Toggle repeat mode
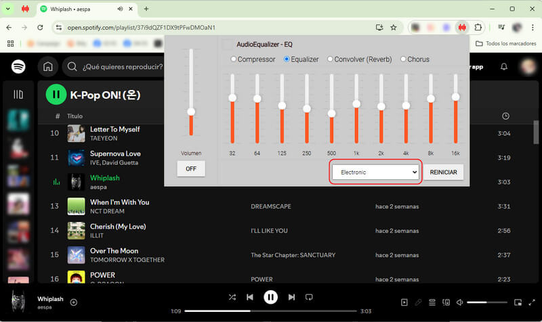The height and width of the screenshot is (322, 542). pos(309,297)
